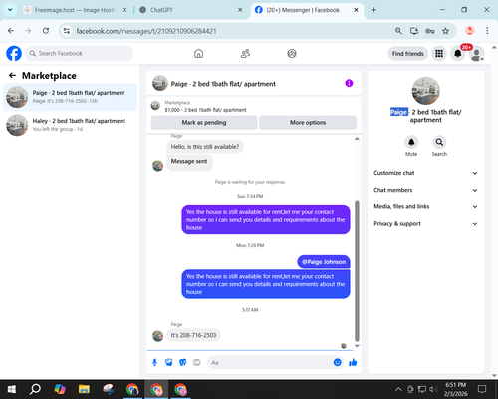Search in conversation magnifier icon
498x399 pixels.
pyautogui.click(x=439, y=142)
